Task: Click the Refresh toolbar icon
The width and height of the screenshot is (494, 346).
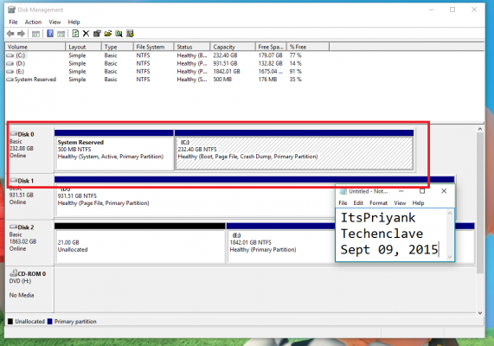Action: click(75, 34)
